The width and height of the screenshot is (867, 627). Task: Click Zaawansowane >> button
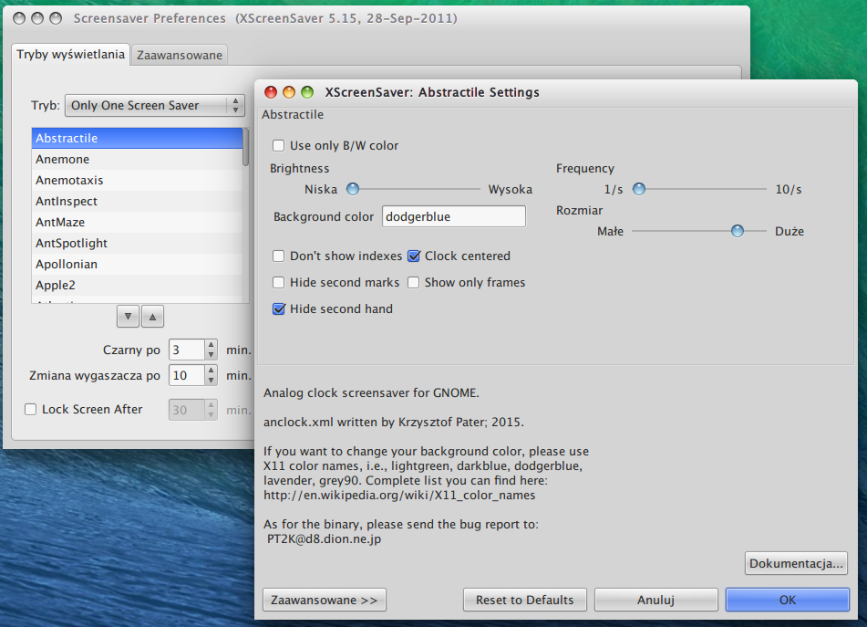324,600
